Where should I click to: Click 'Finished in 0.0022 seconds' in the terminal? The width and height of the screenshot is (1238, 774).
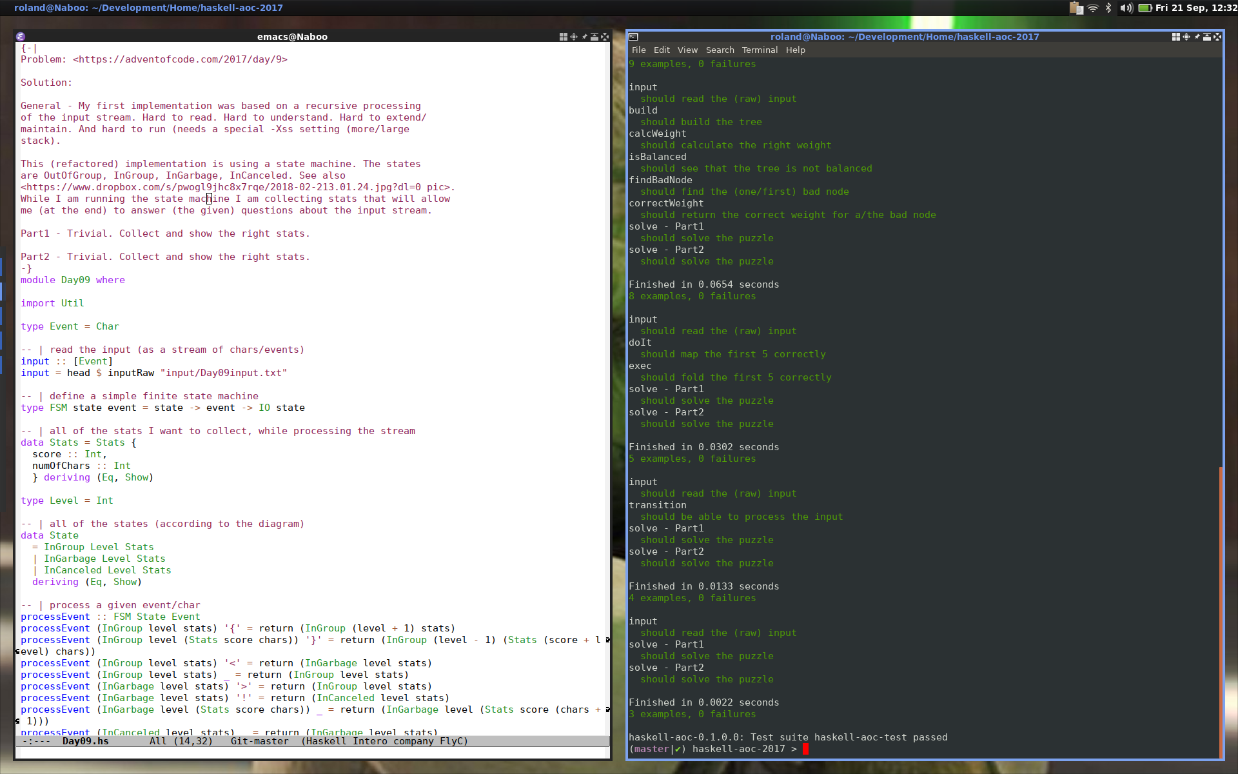[704, 702]
